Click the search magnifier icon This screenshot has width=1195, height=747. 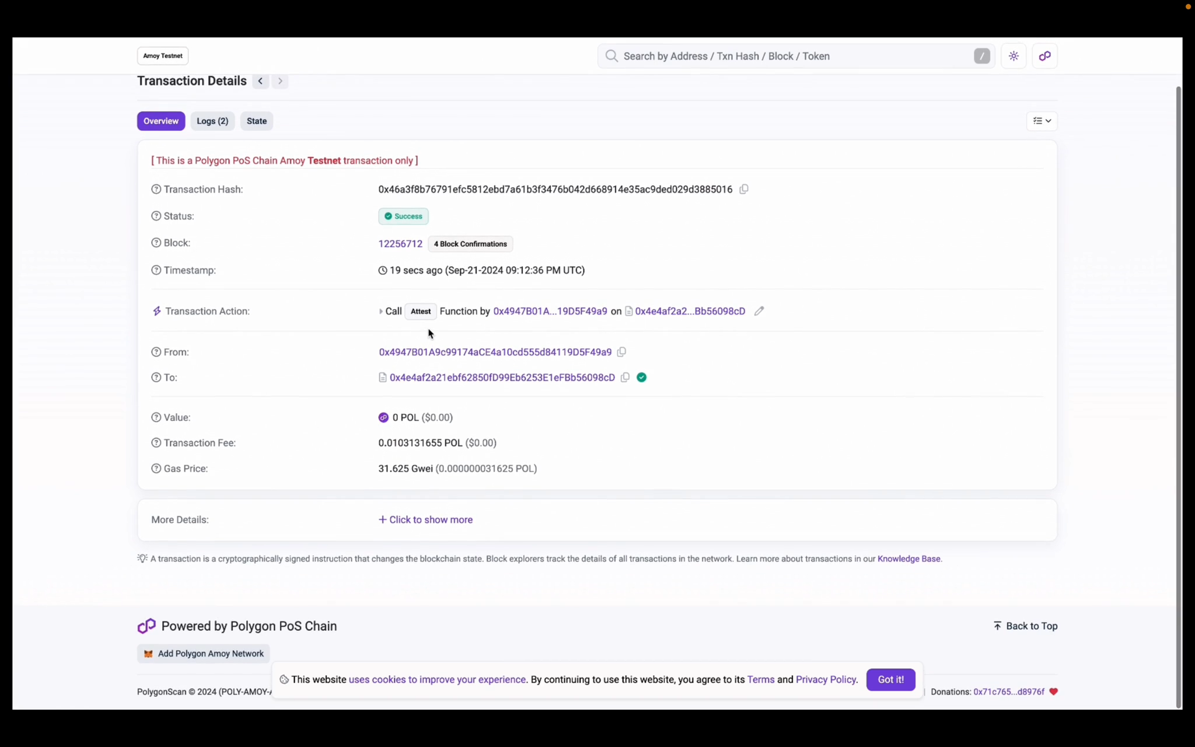612,56
